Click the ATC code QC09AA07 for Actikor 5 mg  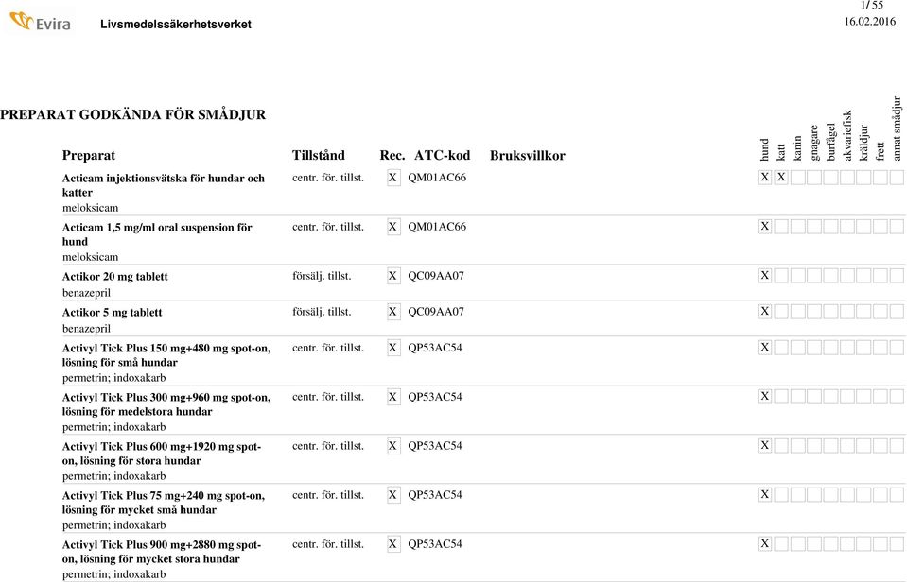[436, 312]
